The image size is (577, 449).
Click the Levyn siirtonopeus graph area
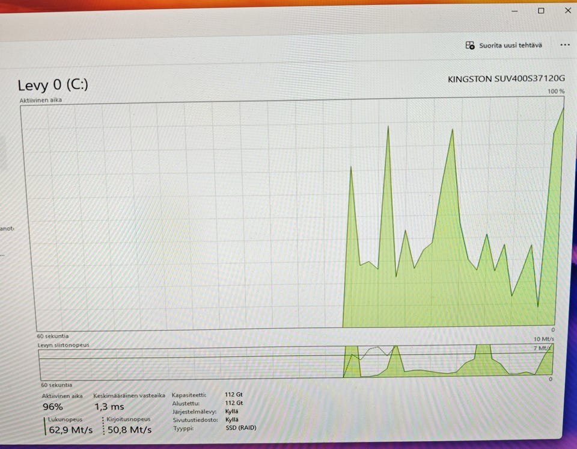point(296,361)
